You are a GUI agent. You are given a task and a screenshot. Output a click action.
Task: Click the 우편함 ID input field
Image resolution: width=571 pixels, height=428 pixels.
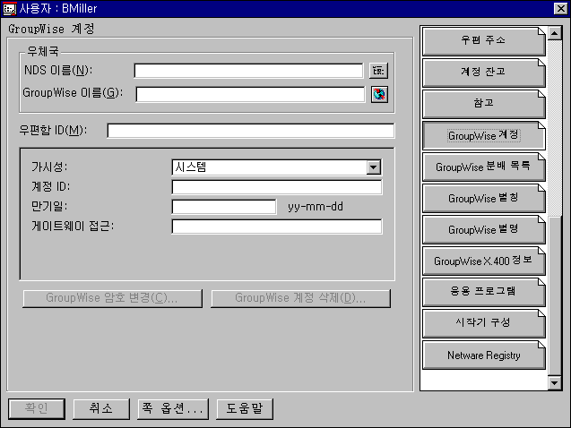click(x=251, y=131)
